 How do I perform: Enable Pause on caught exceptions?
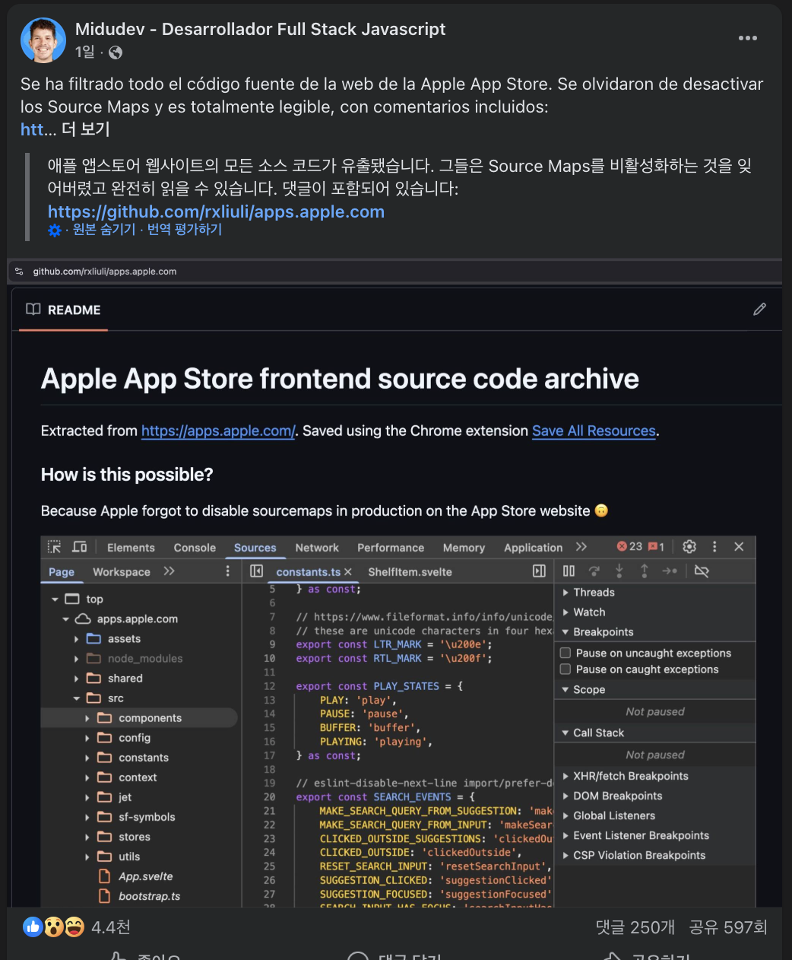565,669
